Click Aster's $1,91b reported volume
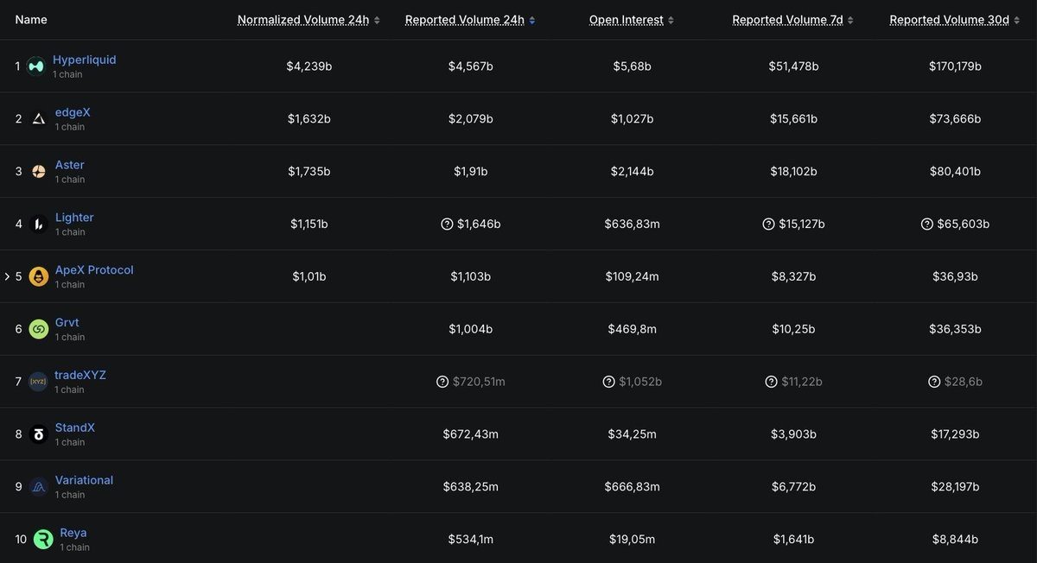Viewport: 1037px width, 563px height. 471,171
